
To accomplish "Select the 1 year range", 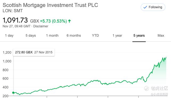I will (117, 36).
